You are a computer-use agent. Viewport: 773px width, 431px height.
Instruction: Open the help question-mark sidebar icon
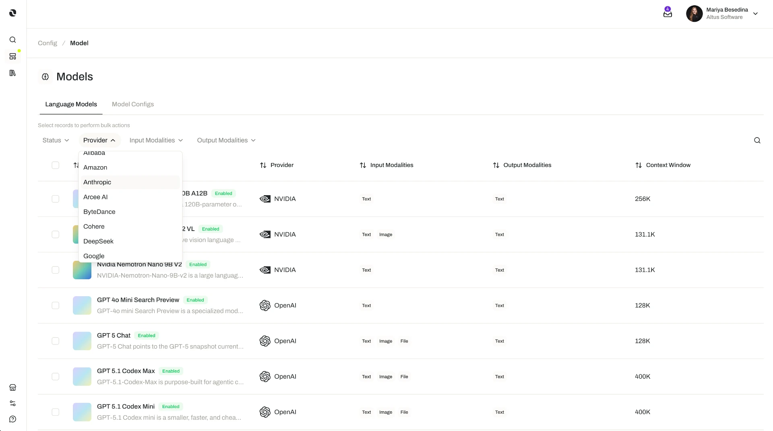tap(13, 419)
